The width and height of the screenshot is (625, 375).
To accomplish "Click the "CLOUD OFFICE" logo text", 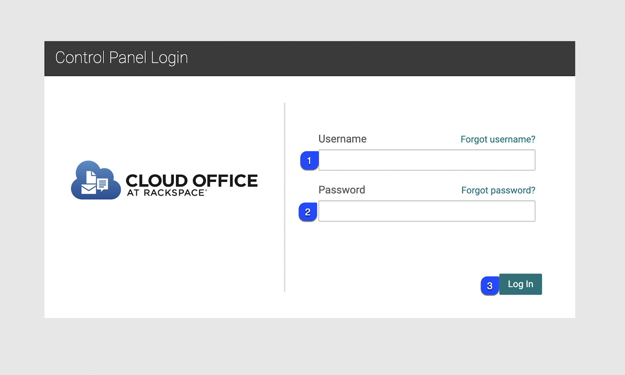I will (x=192, y=181).
